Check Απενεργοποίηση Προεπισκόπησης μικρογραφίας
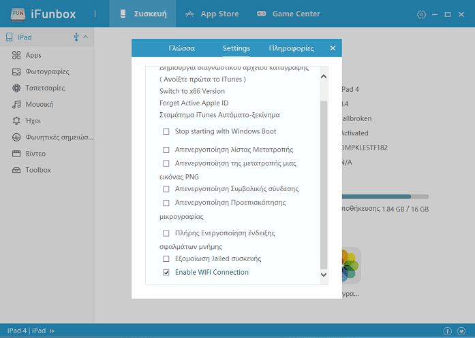Image resolution: width=475 pixels, height=338 pixels. (166, 203)
